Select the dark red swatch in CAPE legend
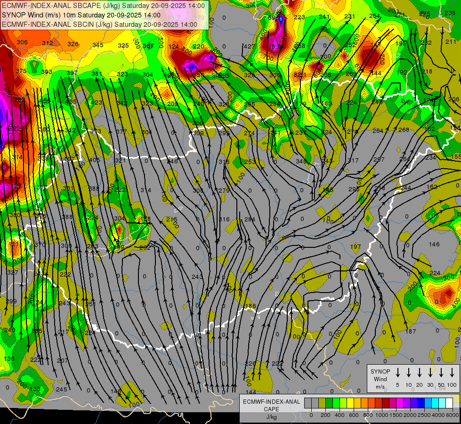Screen dimensions: 461x424 point(386,403)
